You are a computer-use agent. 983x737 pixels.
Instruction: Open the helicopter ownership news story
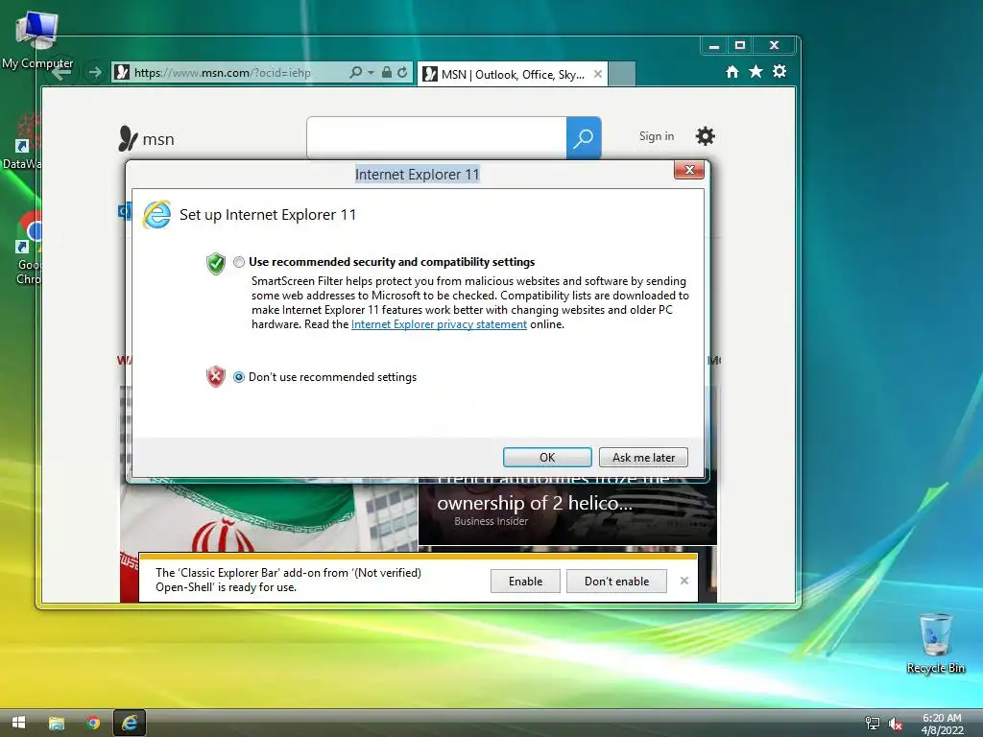[x=567, y=511]
